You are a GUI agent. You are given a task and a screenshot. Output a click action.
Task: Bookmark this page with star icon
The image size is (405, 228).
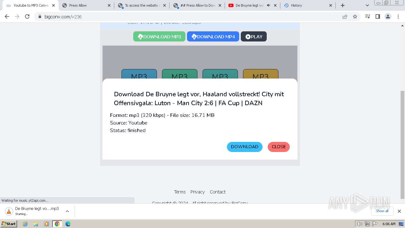(x=355, y=16)
